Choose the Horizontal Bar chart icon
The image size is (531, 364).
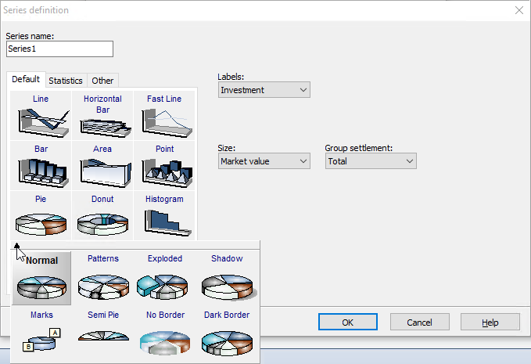tap(102, 116)
